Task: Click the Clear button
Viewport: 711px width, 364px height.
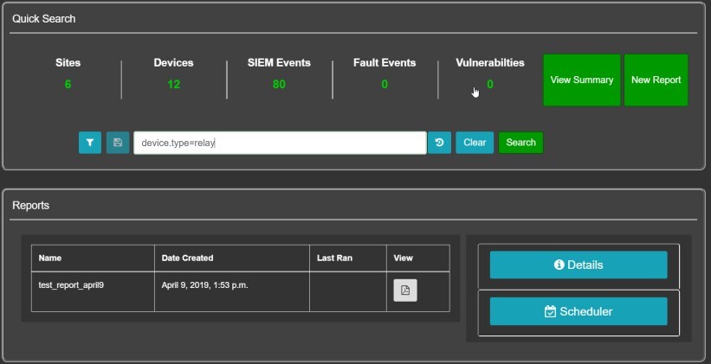Action: tap(475, 143)
